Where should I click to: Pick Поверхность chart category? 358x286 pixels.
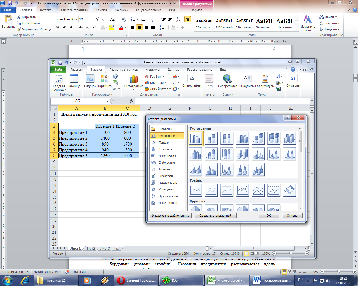click(x=167, y=183)
